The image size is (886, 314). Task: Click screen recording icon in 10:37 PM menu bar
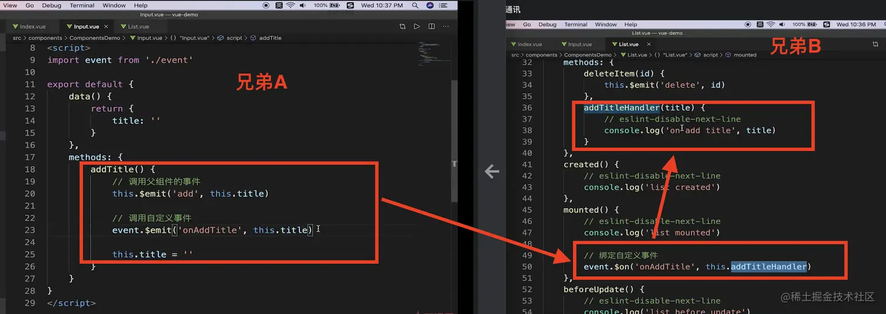(x=266, y=5)
